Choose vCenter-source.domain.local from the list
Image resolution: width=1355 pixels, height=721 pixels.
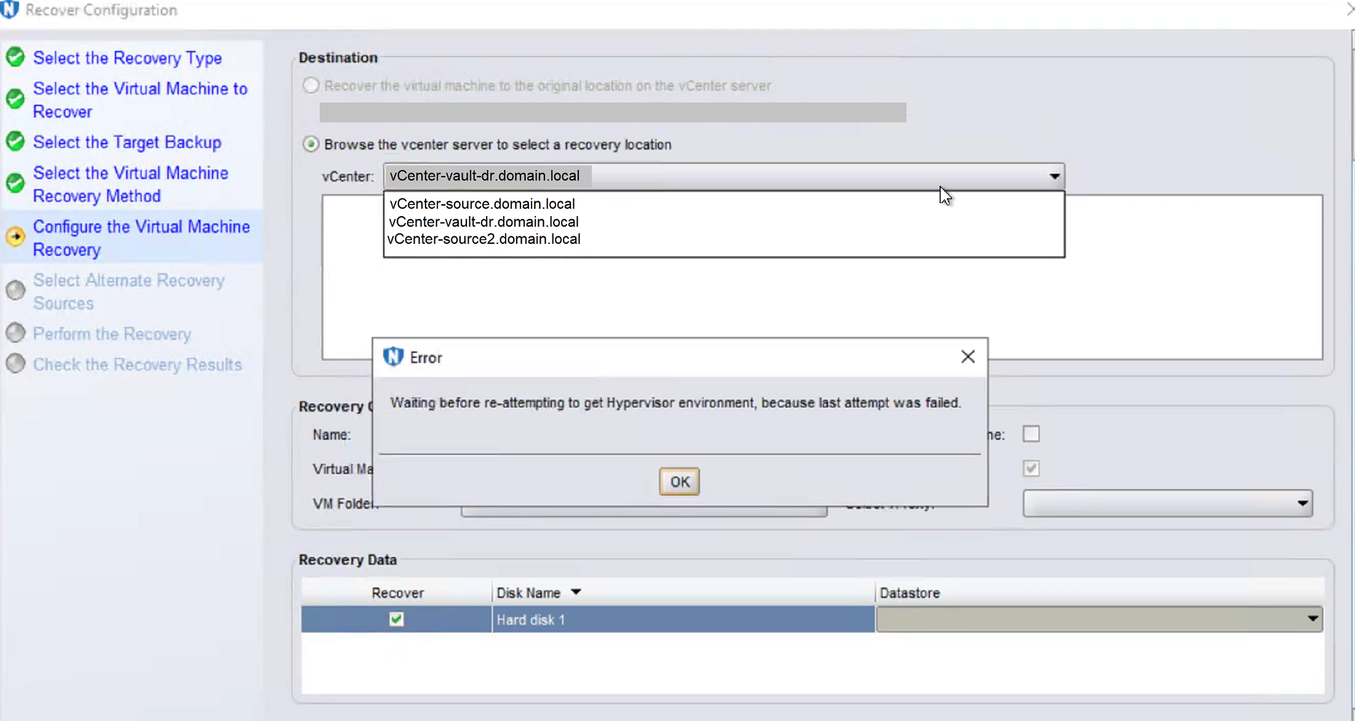(482, 204)
